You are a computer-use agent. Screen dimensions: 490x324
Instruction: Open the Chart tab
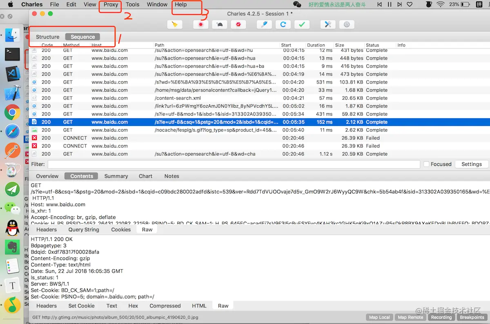(x=145, y=176)
